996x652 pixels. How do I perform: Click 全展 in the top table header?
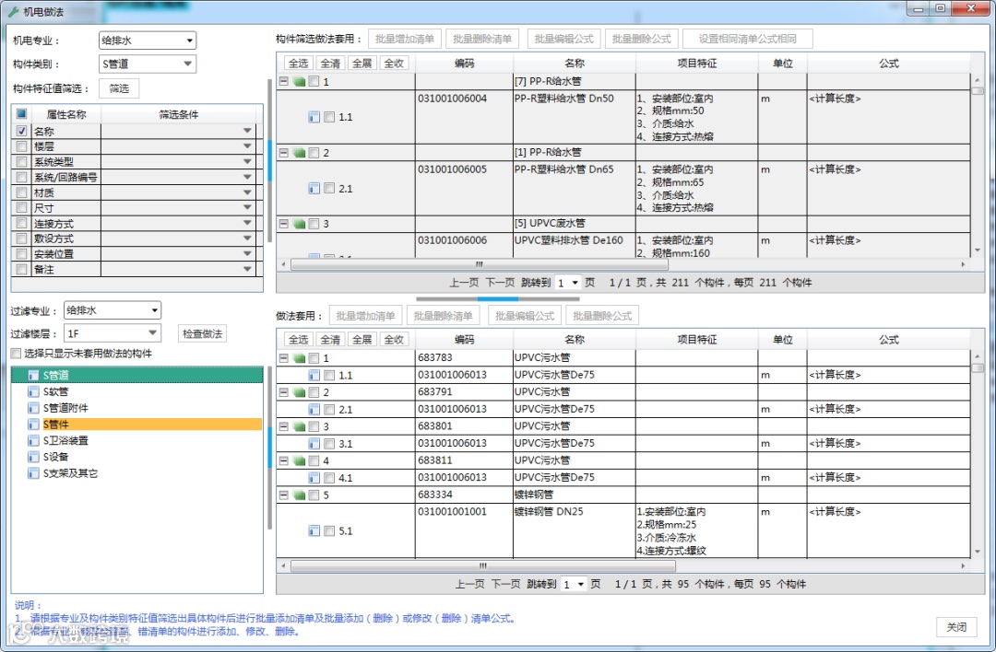coord(362,63)
